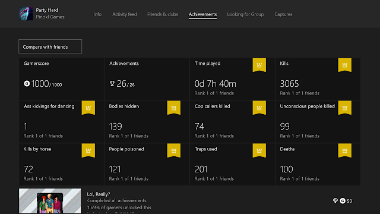Screen dimensions: 380x214
Task: Select the People poisoned stat tile
Action: click(x=147, y=164)
